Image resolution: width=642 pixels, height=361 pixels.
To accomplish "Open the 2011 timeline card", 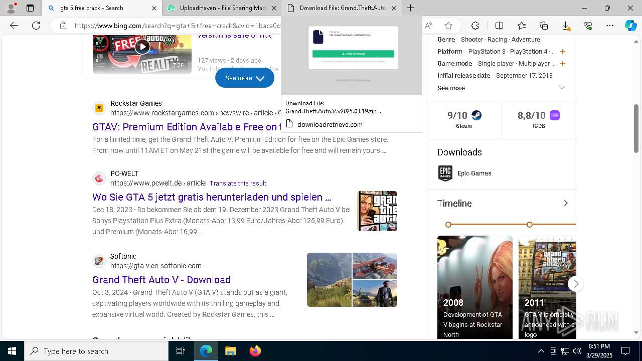I will pos(547,287).
